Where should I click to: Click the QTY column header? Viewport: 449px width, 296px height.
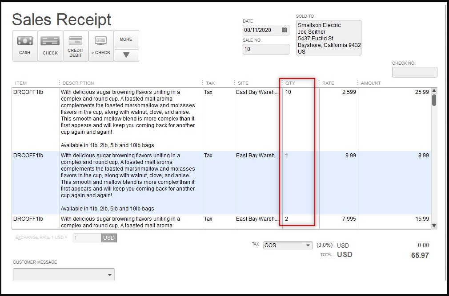(x=290, y=83)
